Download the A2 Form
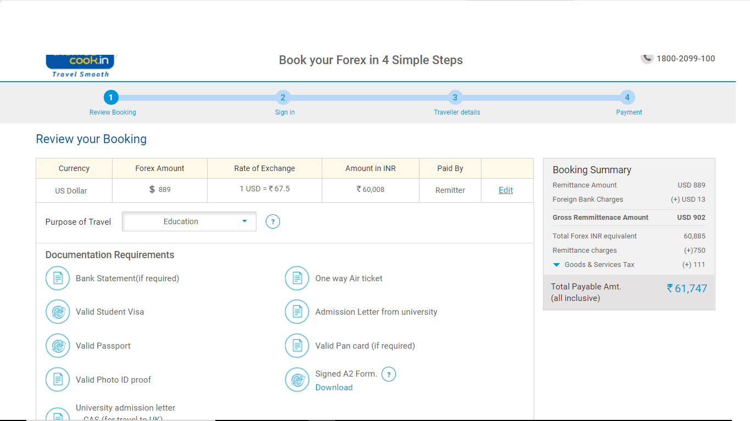 point(334,388)
